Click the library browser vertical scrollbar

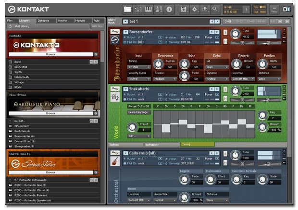[102, 47]
